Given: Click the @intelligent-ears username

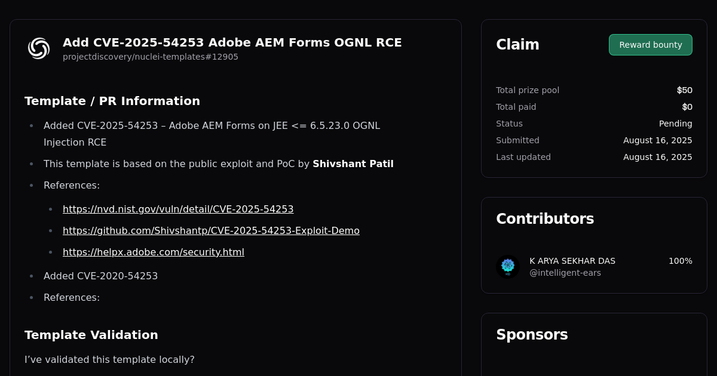Looking at the screenshot, I should click(565, 273).
